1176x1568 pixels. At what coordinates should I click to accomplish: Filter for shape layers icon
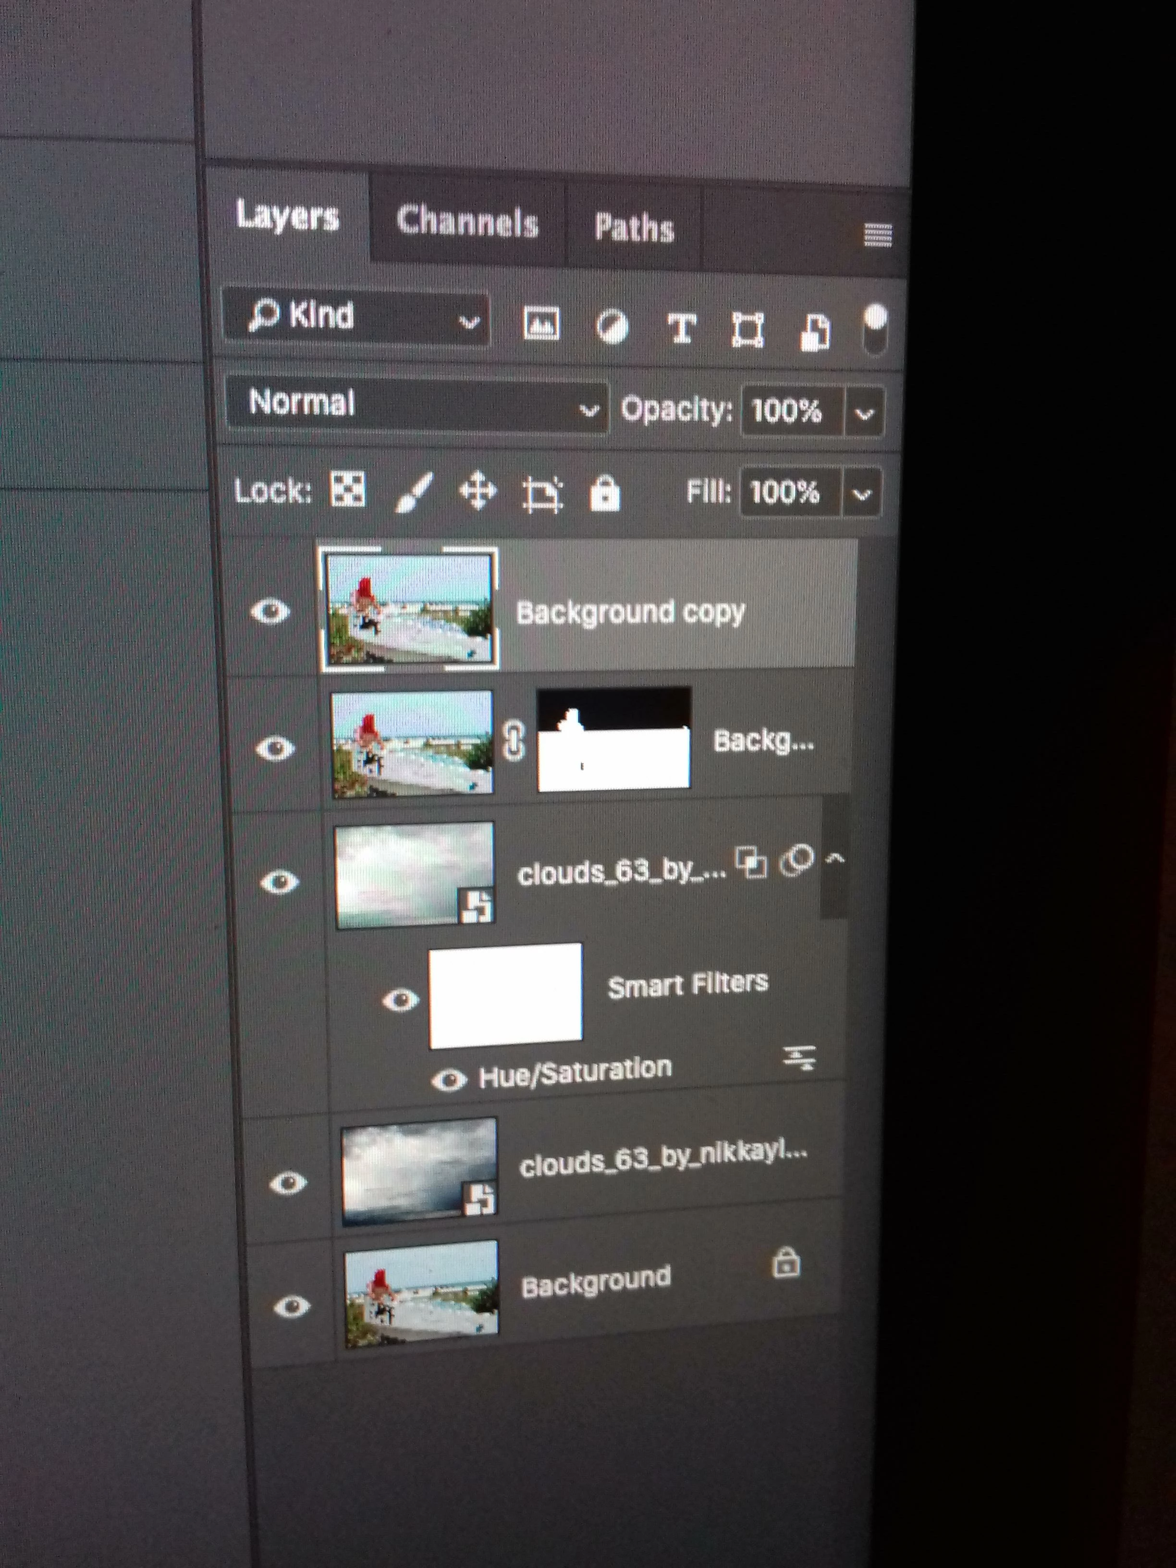748,330
